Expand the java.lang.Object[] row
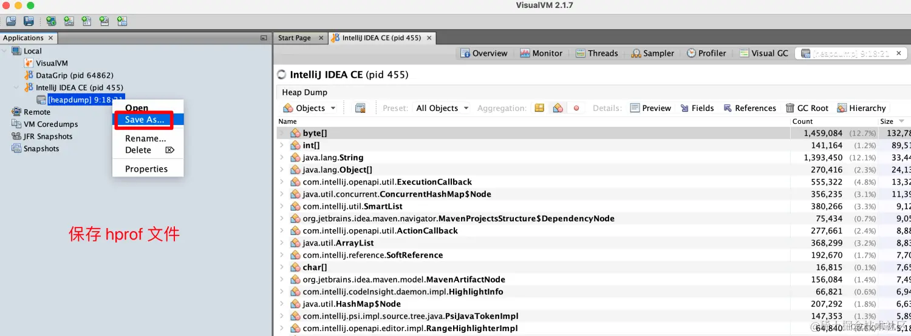 click(282, 169)
